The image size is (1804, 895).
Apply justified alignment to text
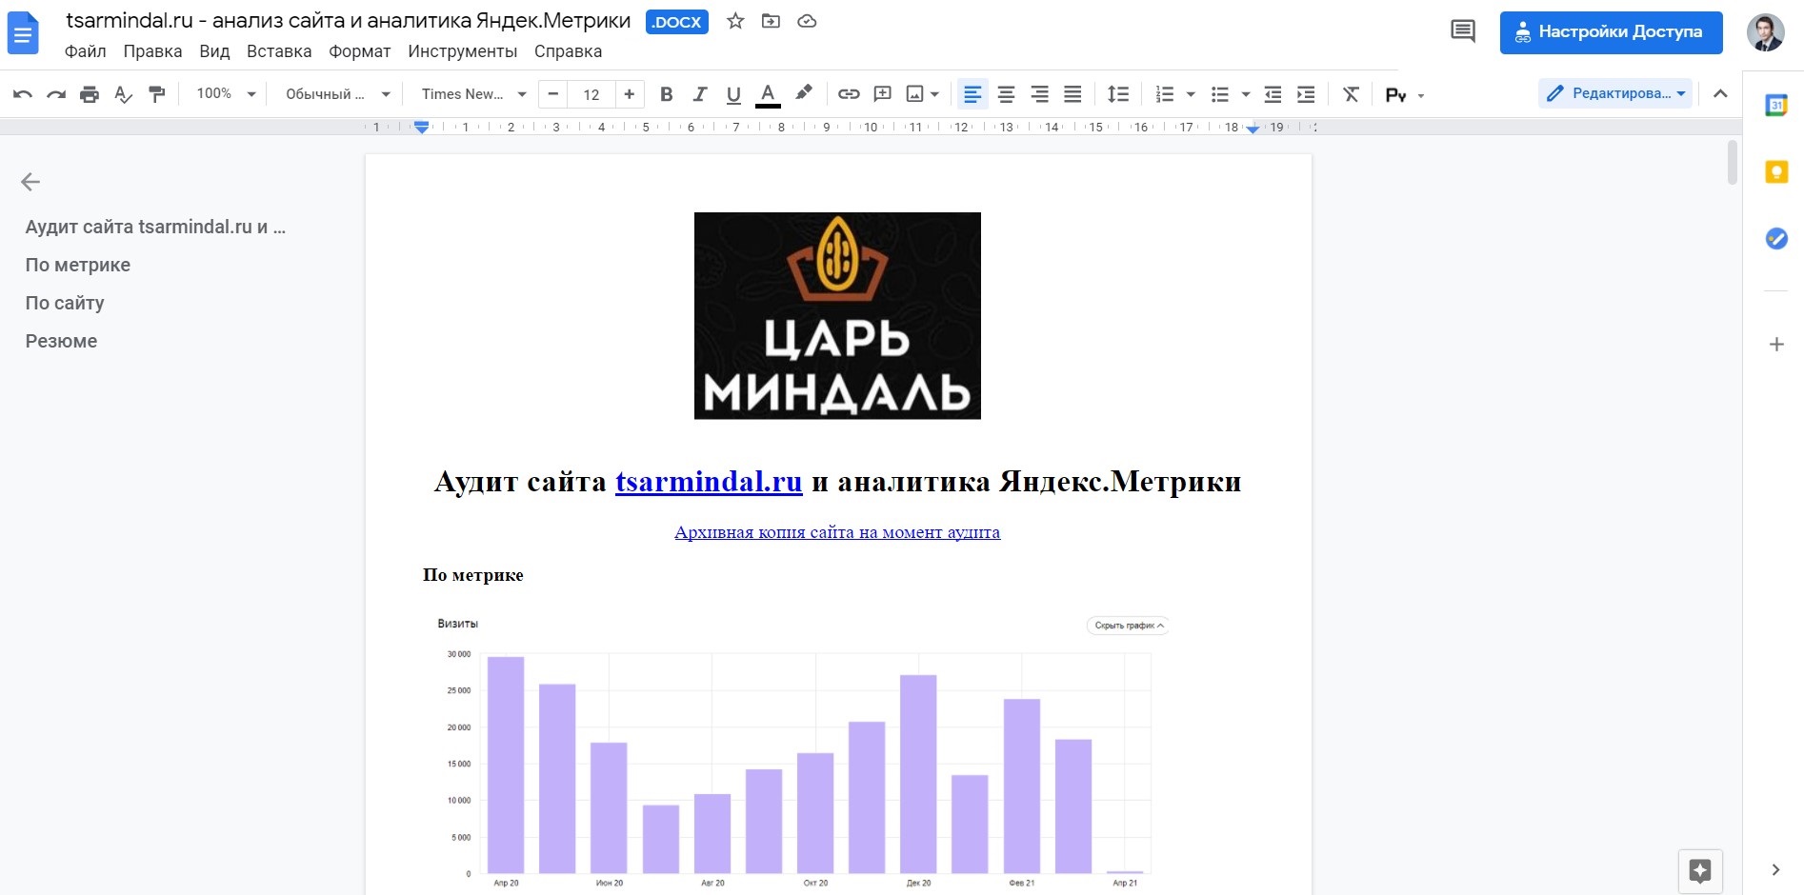(1072, 93)
